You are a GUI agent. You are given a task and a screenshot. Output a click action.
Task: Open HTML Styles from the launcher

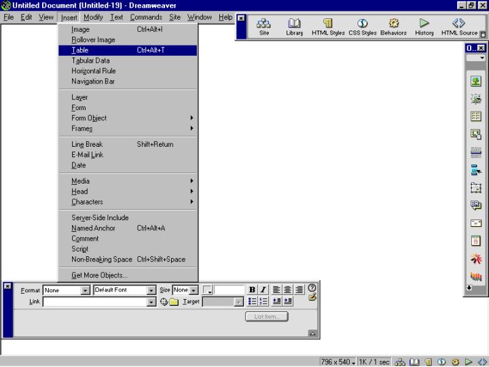[x=328, y=27]
